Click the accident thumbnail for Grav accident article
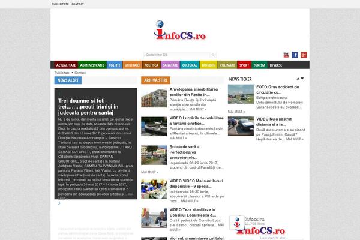 (241, 94)
